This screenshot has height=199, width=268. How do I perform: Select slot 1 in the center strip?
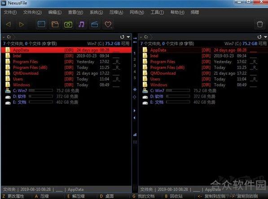(x=135, y=53)
